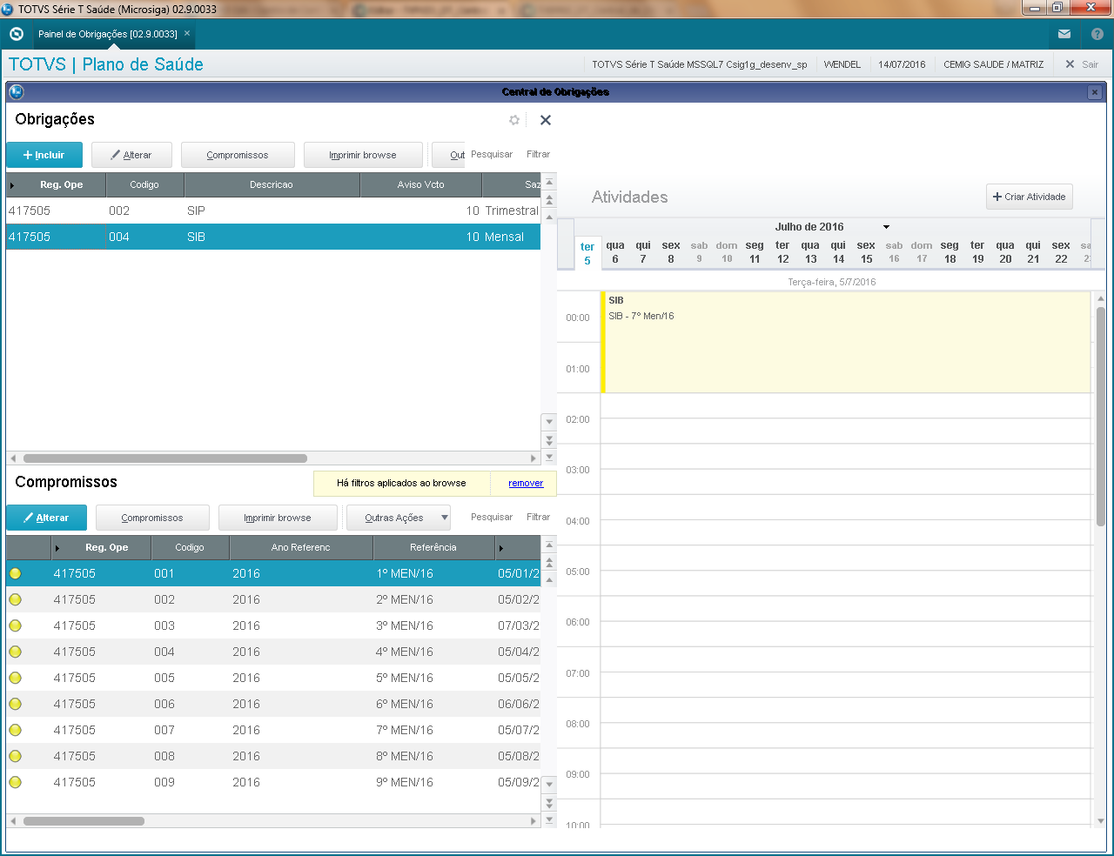Click the yellow status icon of 9º MEN/16
1114x856 pixels.
(15, 782)
